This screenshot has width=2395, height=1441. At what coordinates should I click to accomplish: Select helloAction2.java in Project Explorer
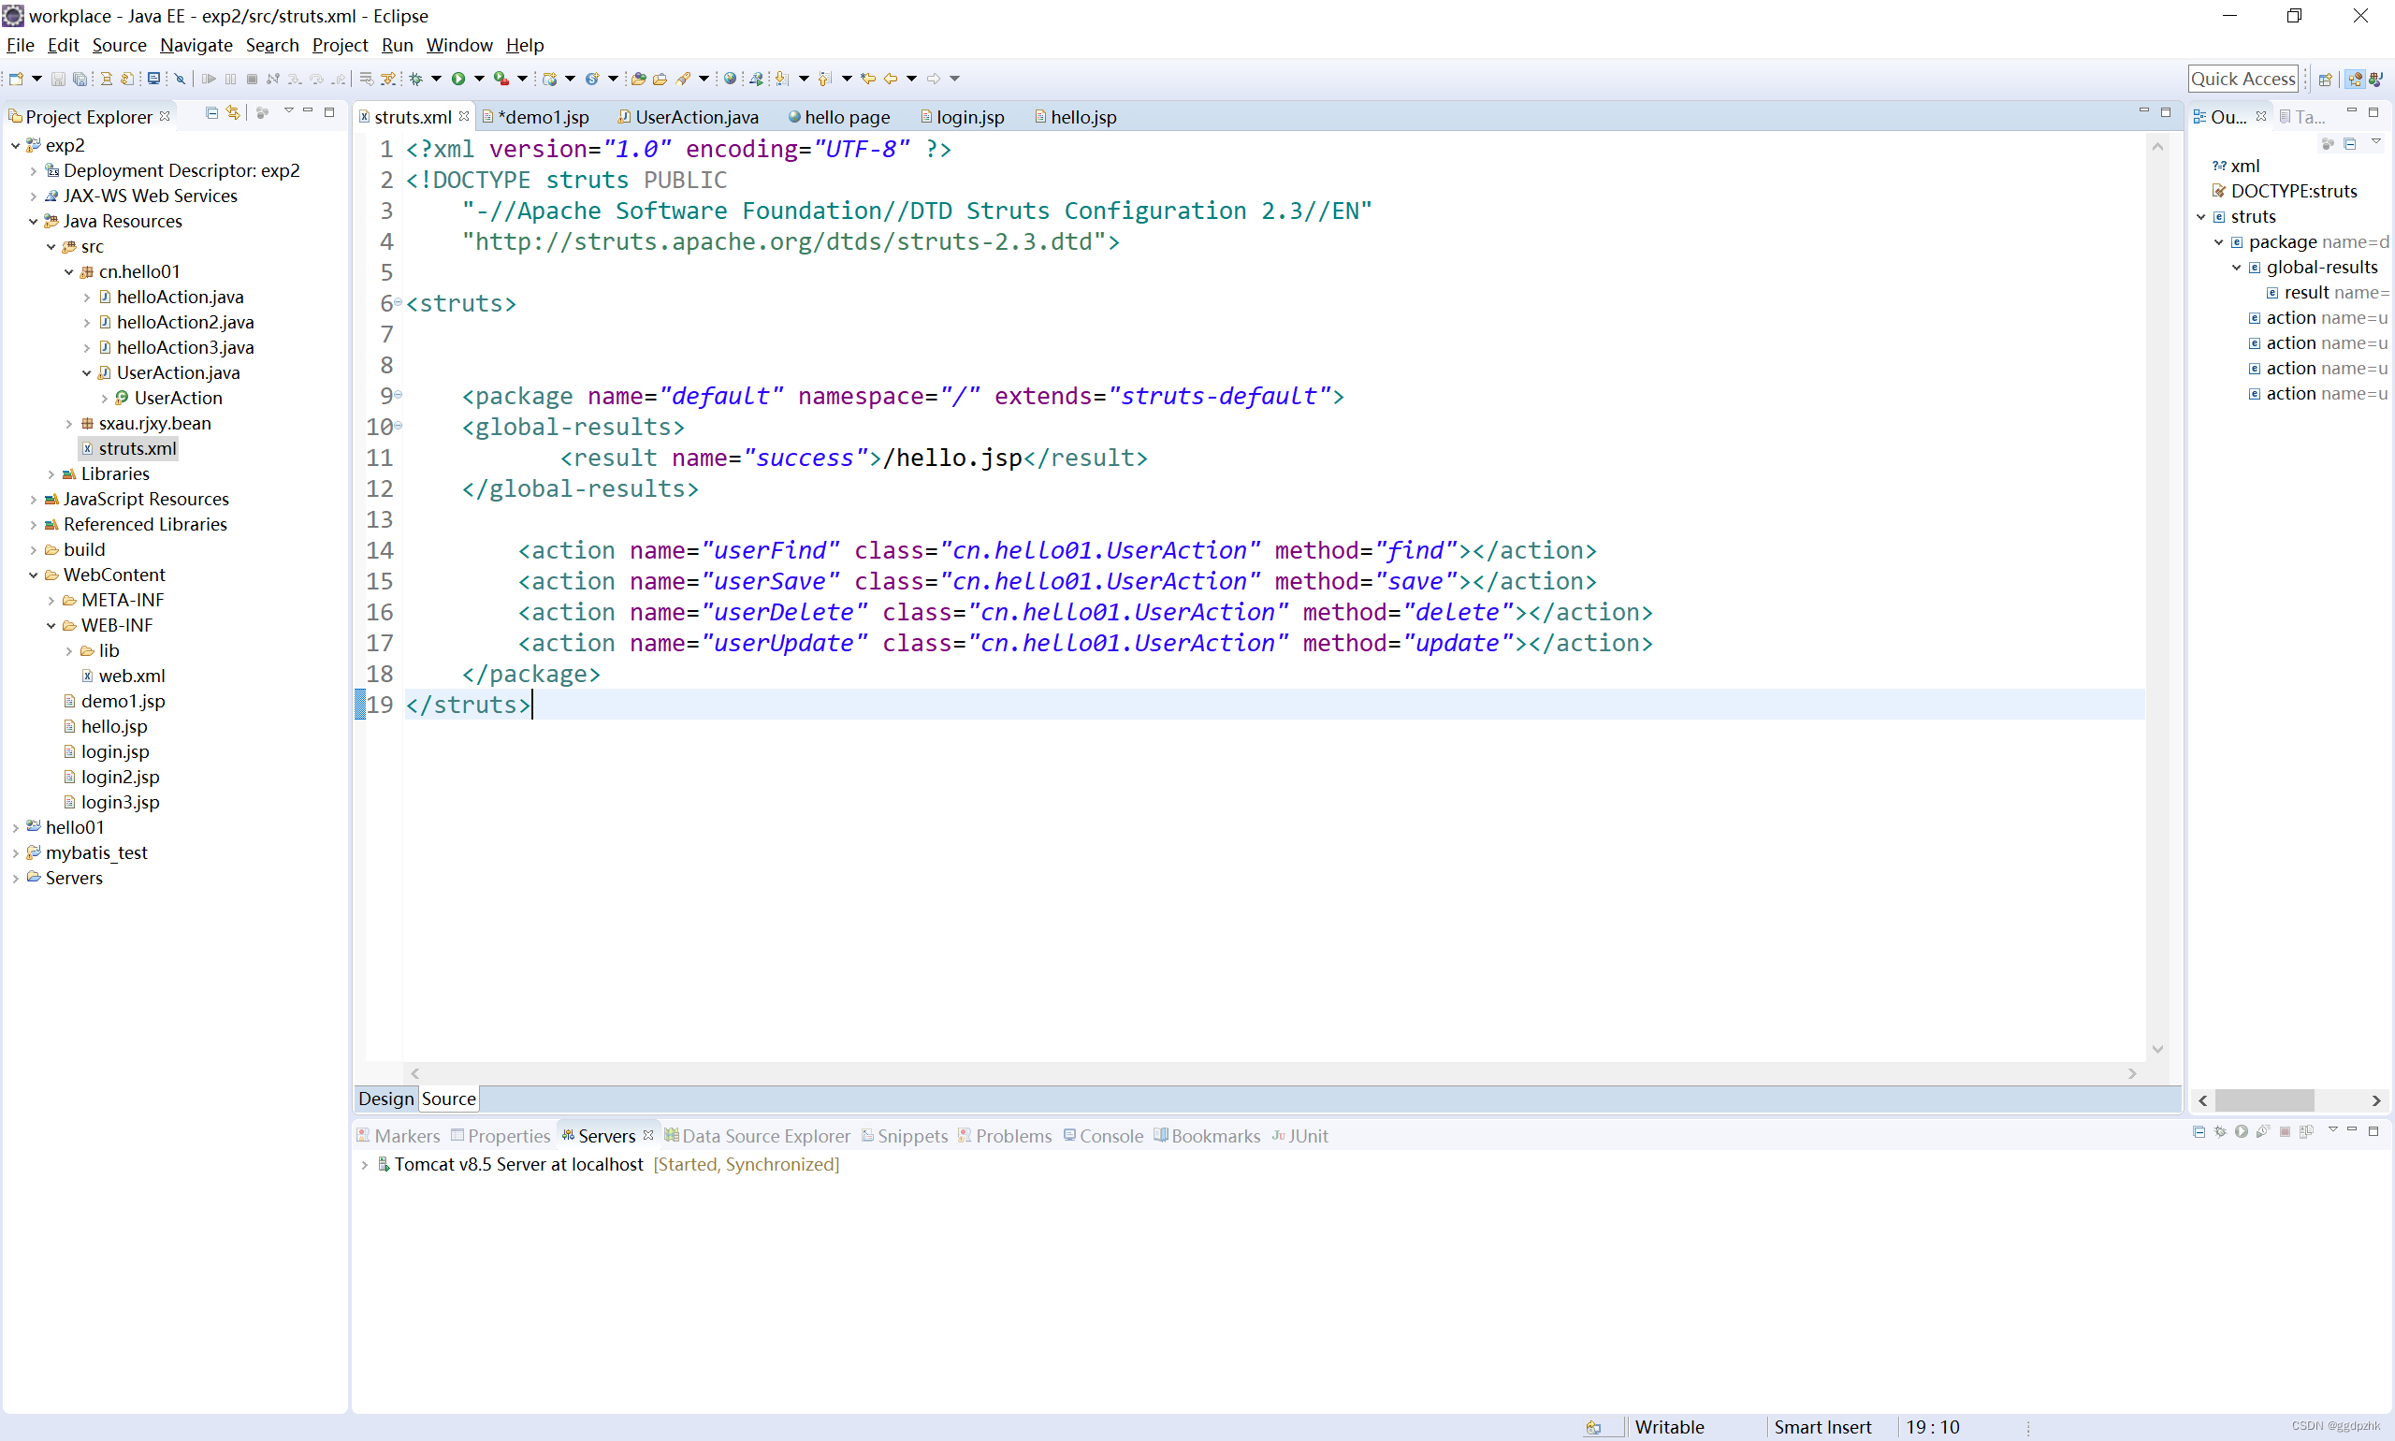pos(184,323)
